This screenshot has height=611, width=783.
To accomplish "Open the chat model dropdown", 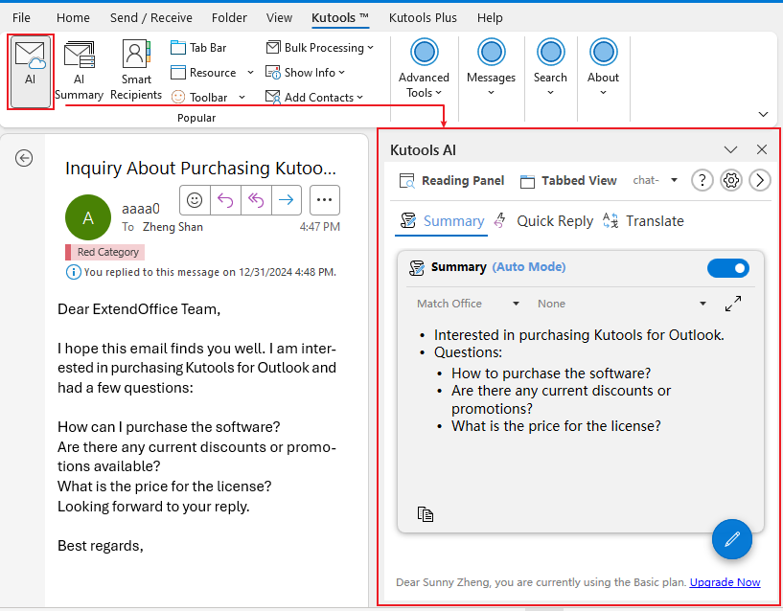I will click(x=656, y=180).
